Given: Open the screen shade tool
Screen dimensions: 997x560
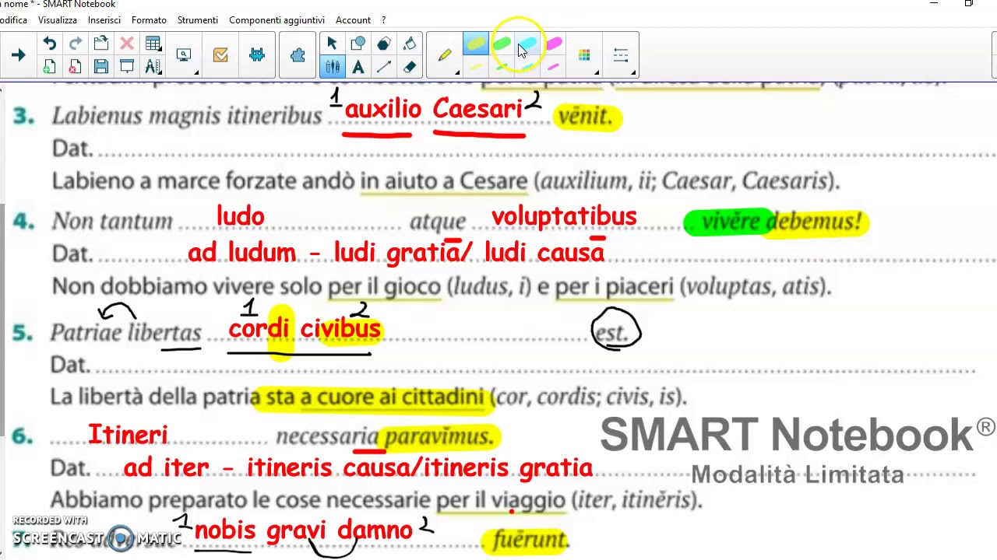Looking at the screenshot, I should 126,67.
